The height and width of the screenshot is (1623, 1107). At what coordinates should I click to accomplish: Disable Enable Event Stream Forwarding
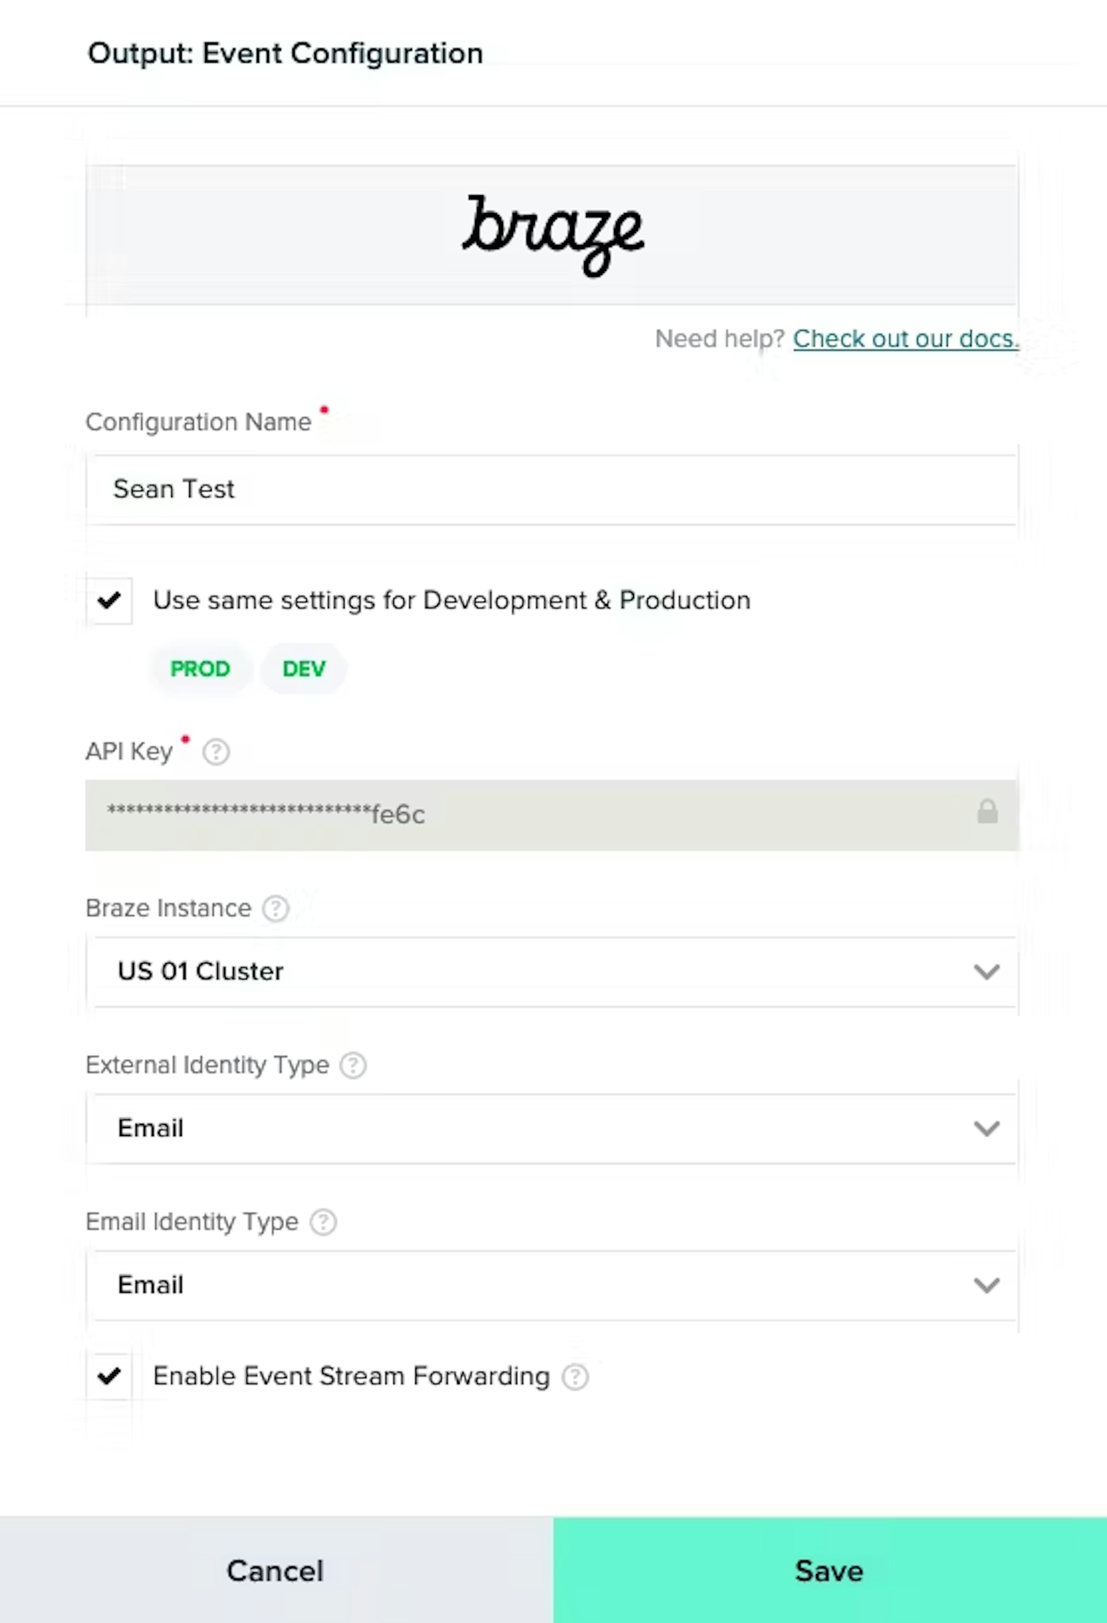(x=109, y=1376)
